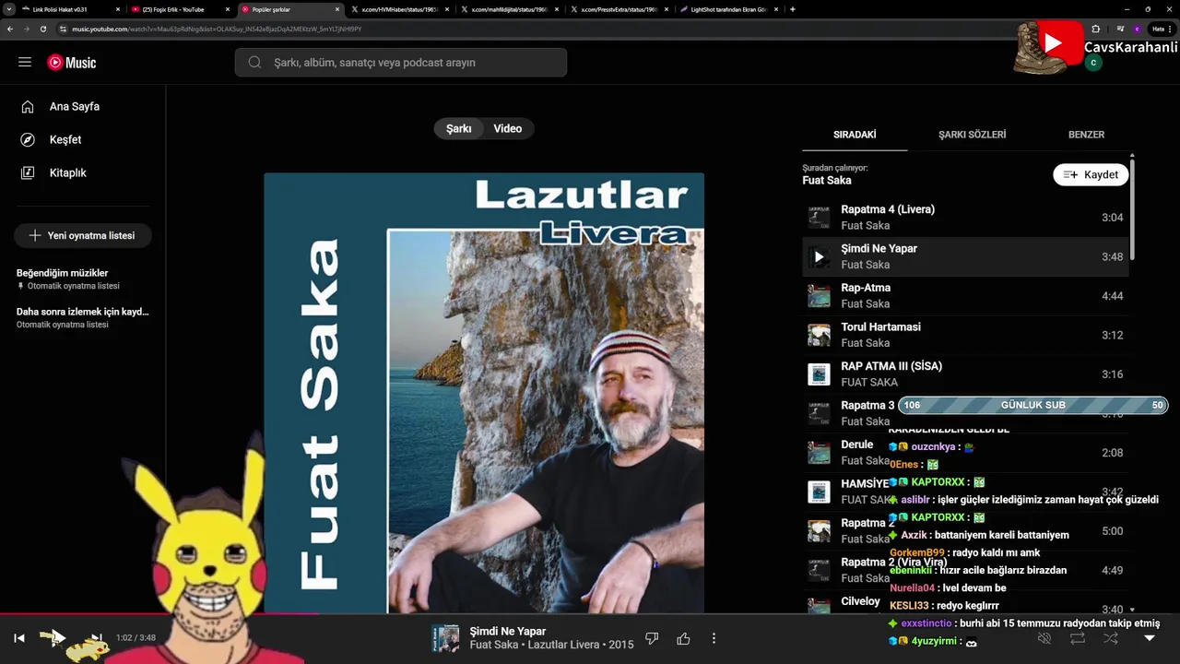Screen dimensions: 1180x664
Task: Play RAP ATMA III (SİSA) from queue
Action: pos(965,374)
